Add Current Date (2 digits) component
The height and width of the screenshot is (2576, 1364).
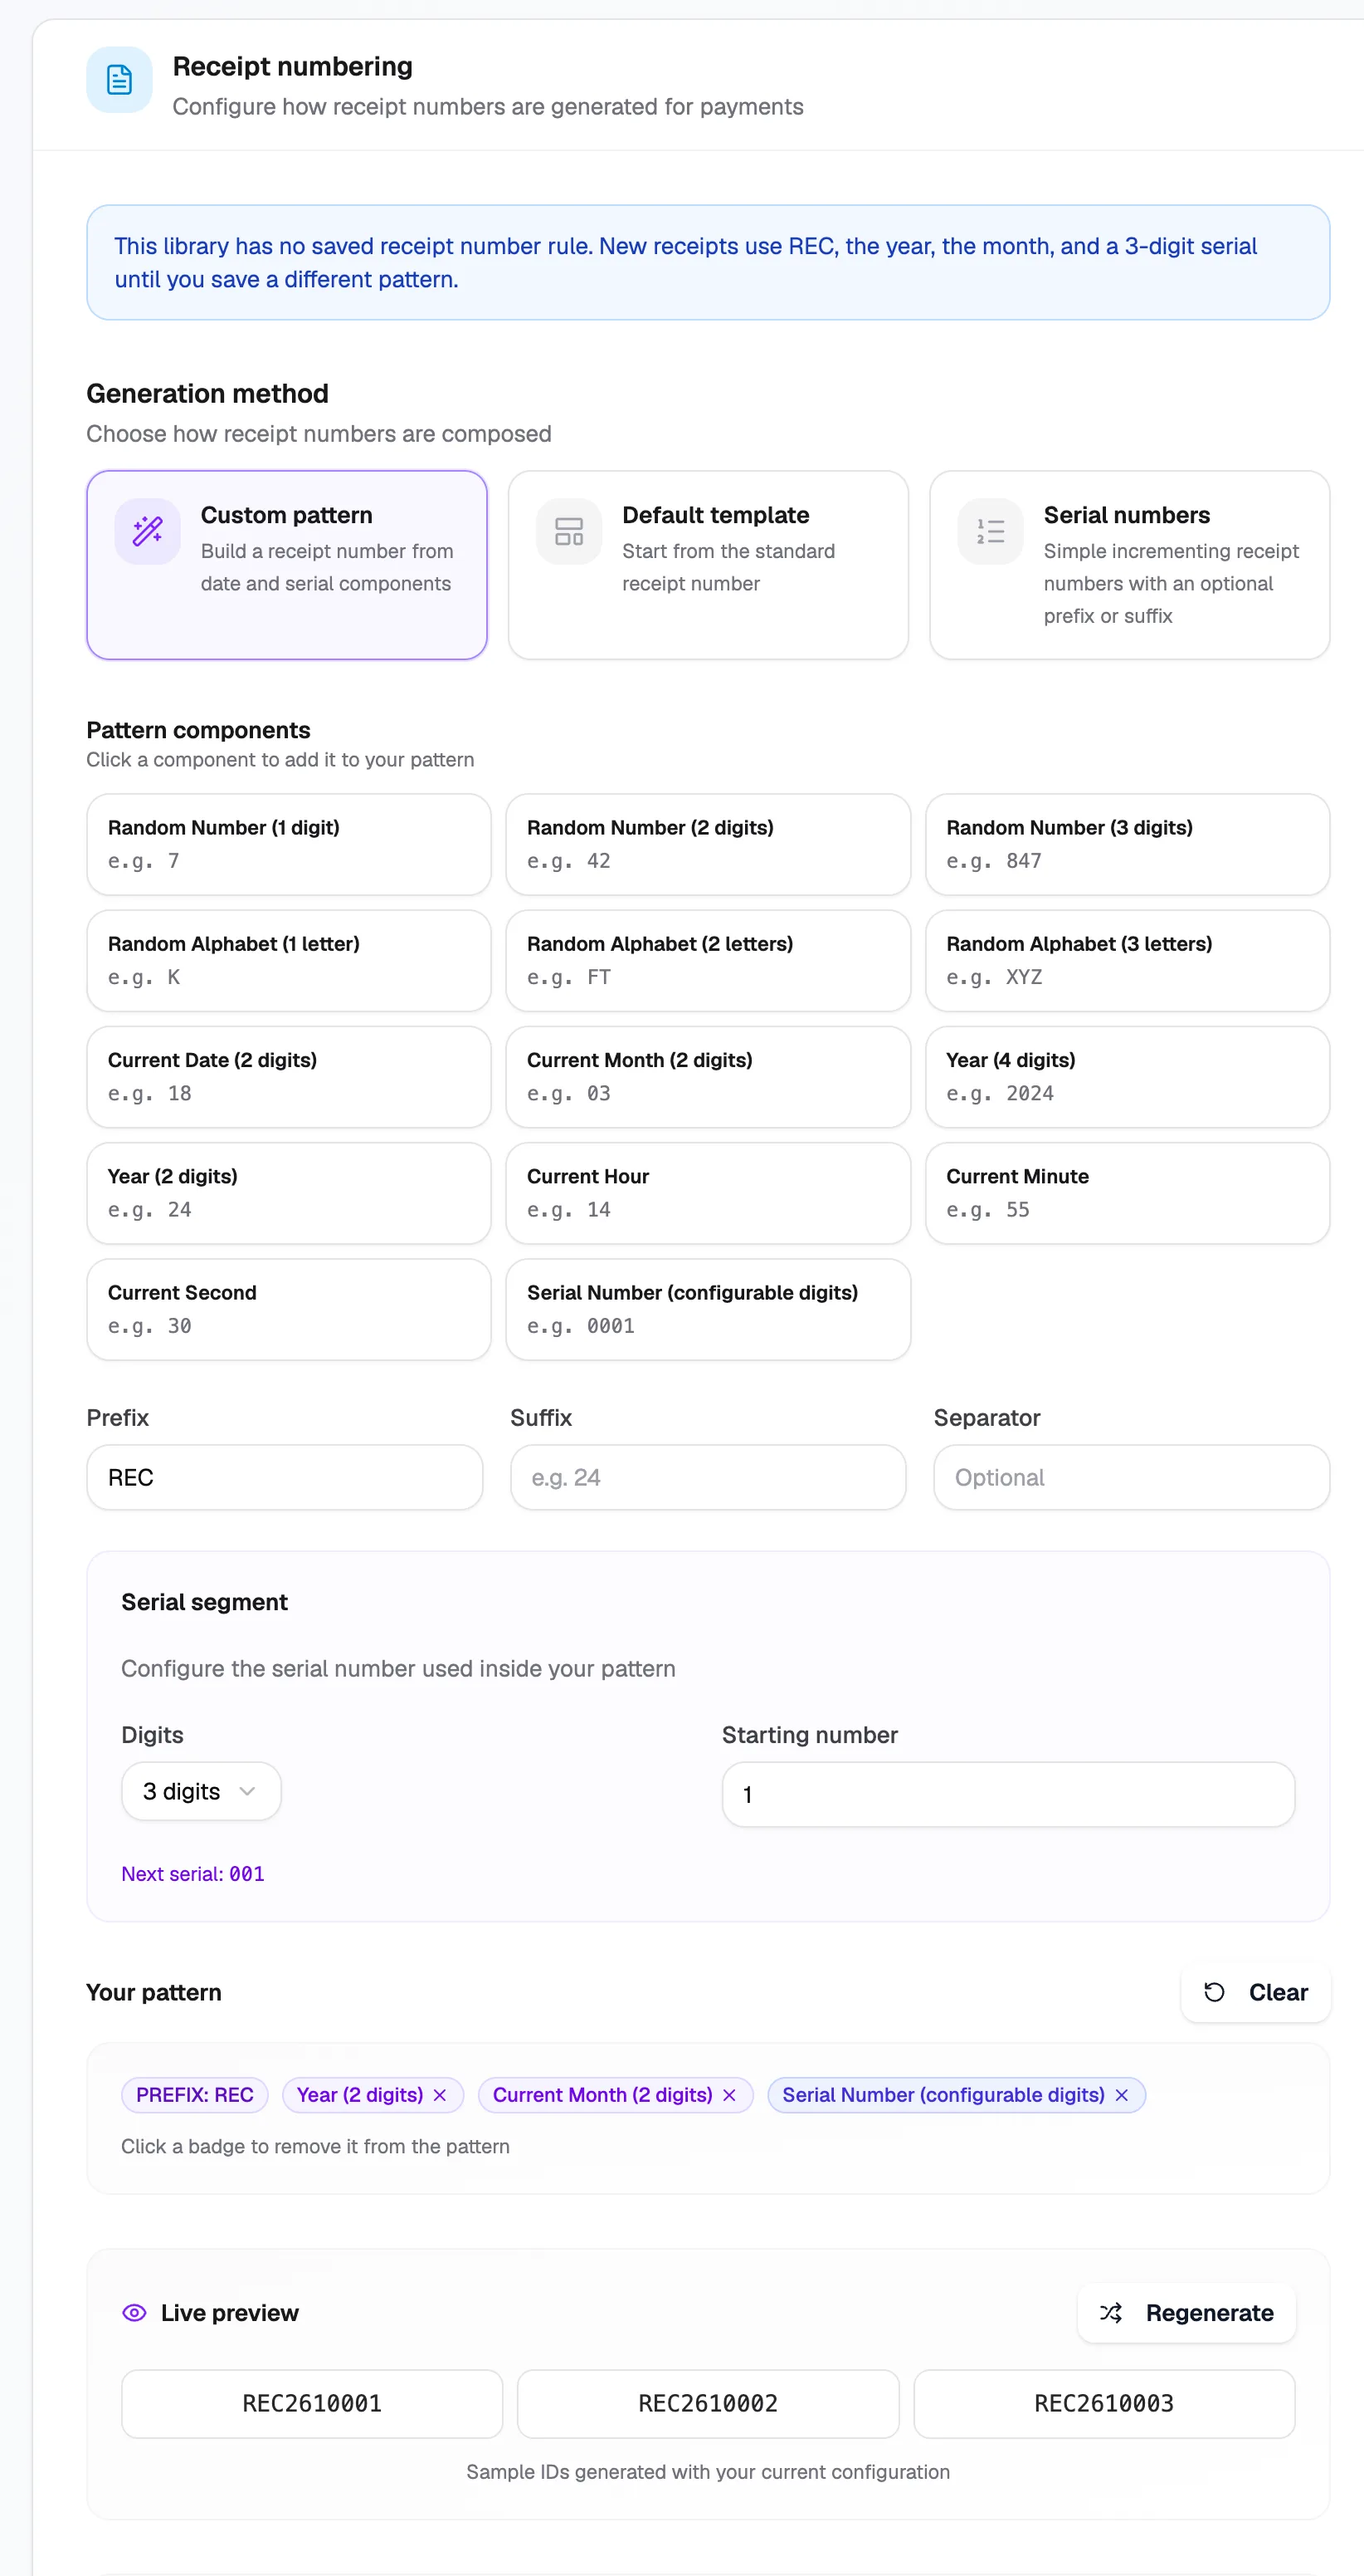(x=289, y=1077)
